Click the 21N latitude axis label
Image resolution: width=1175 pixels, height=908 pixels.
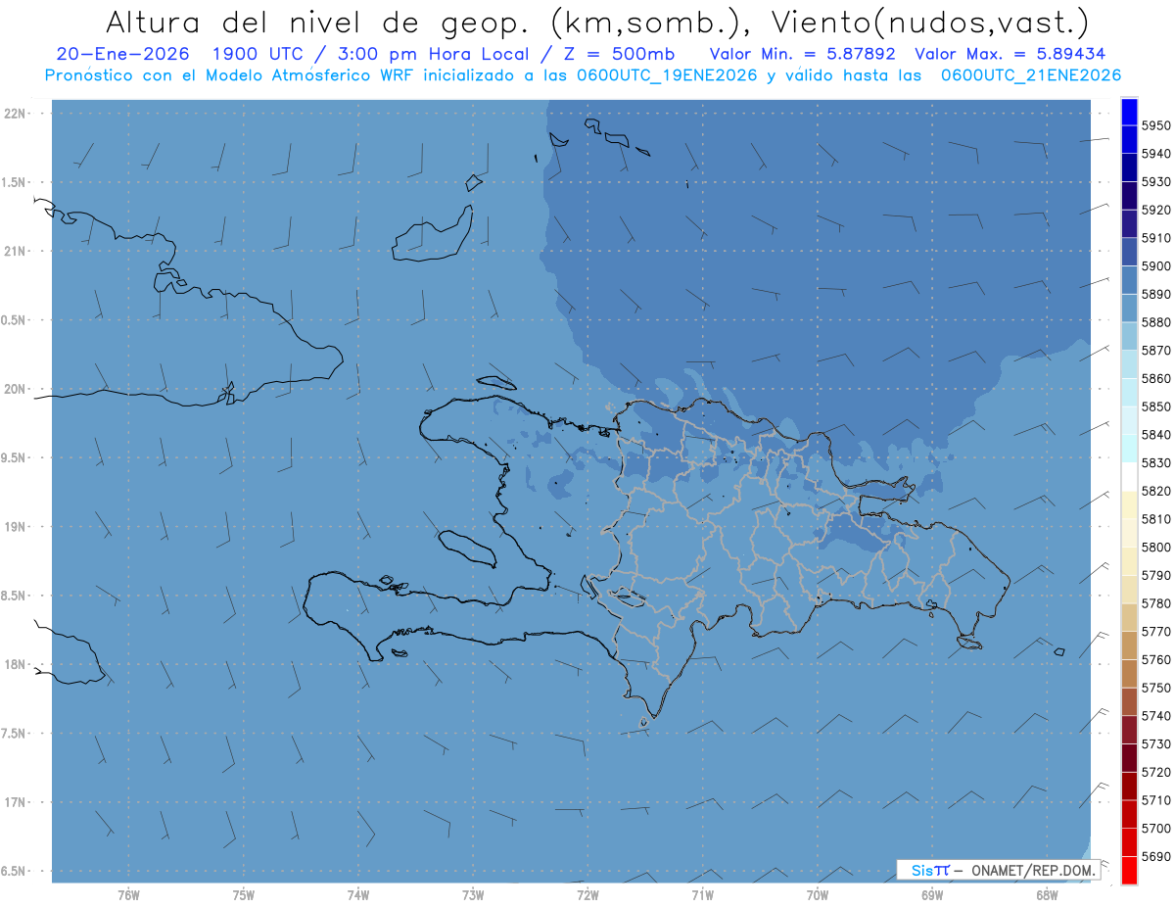(17, 252)
